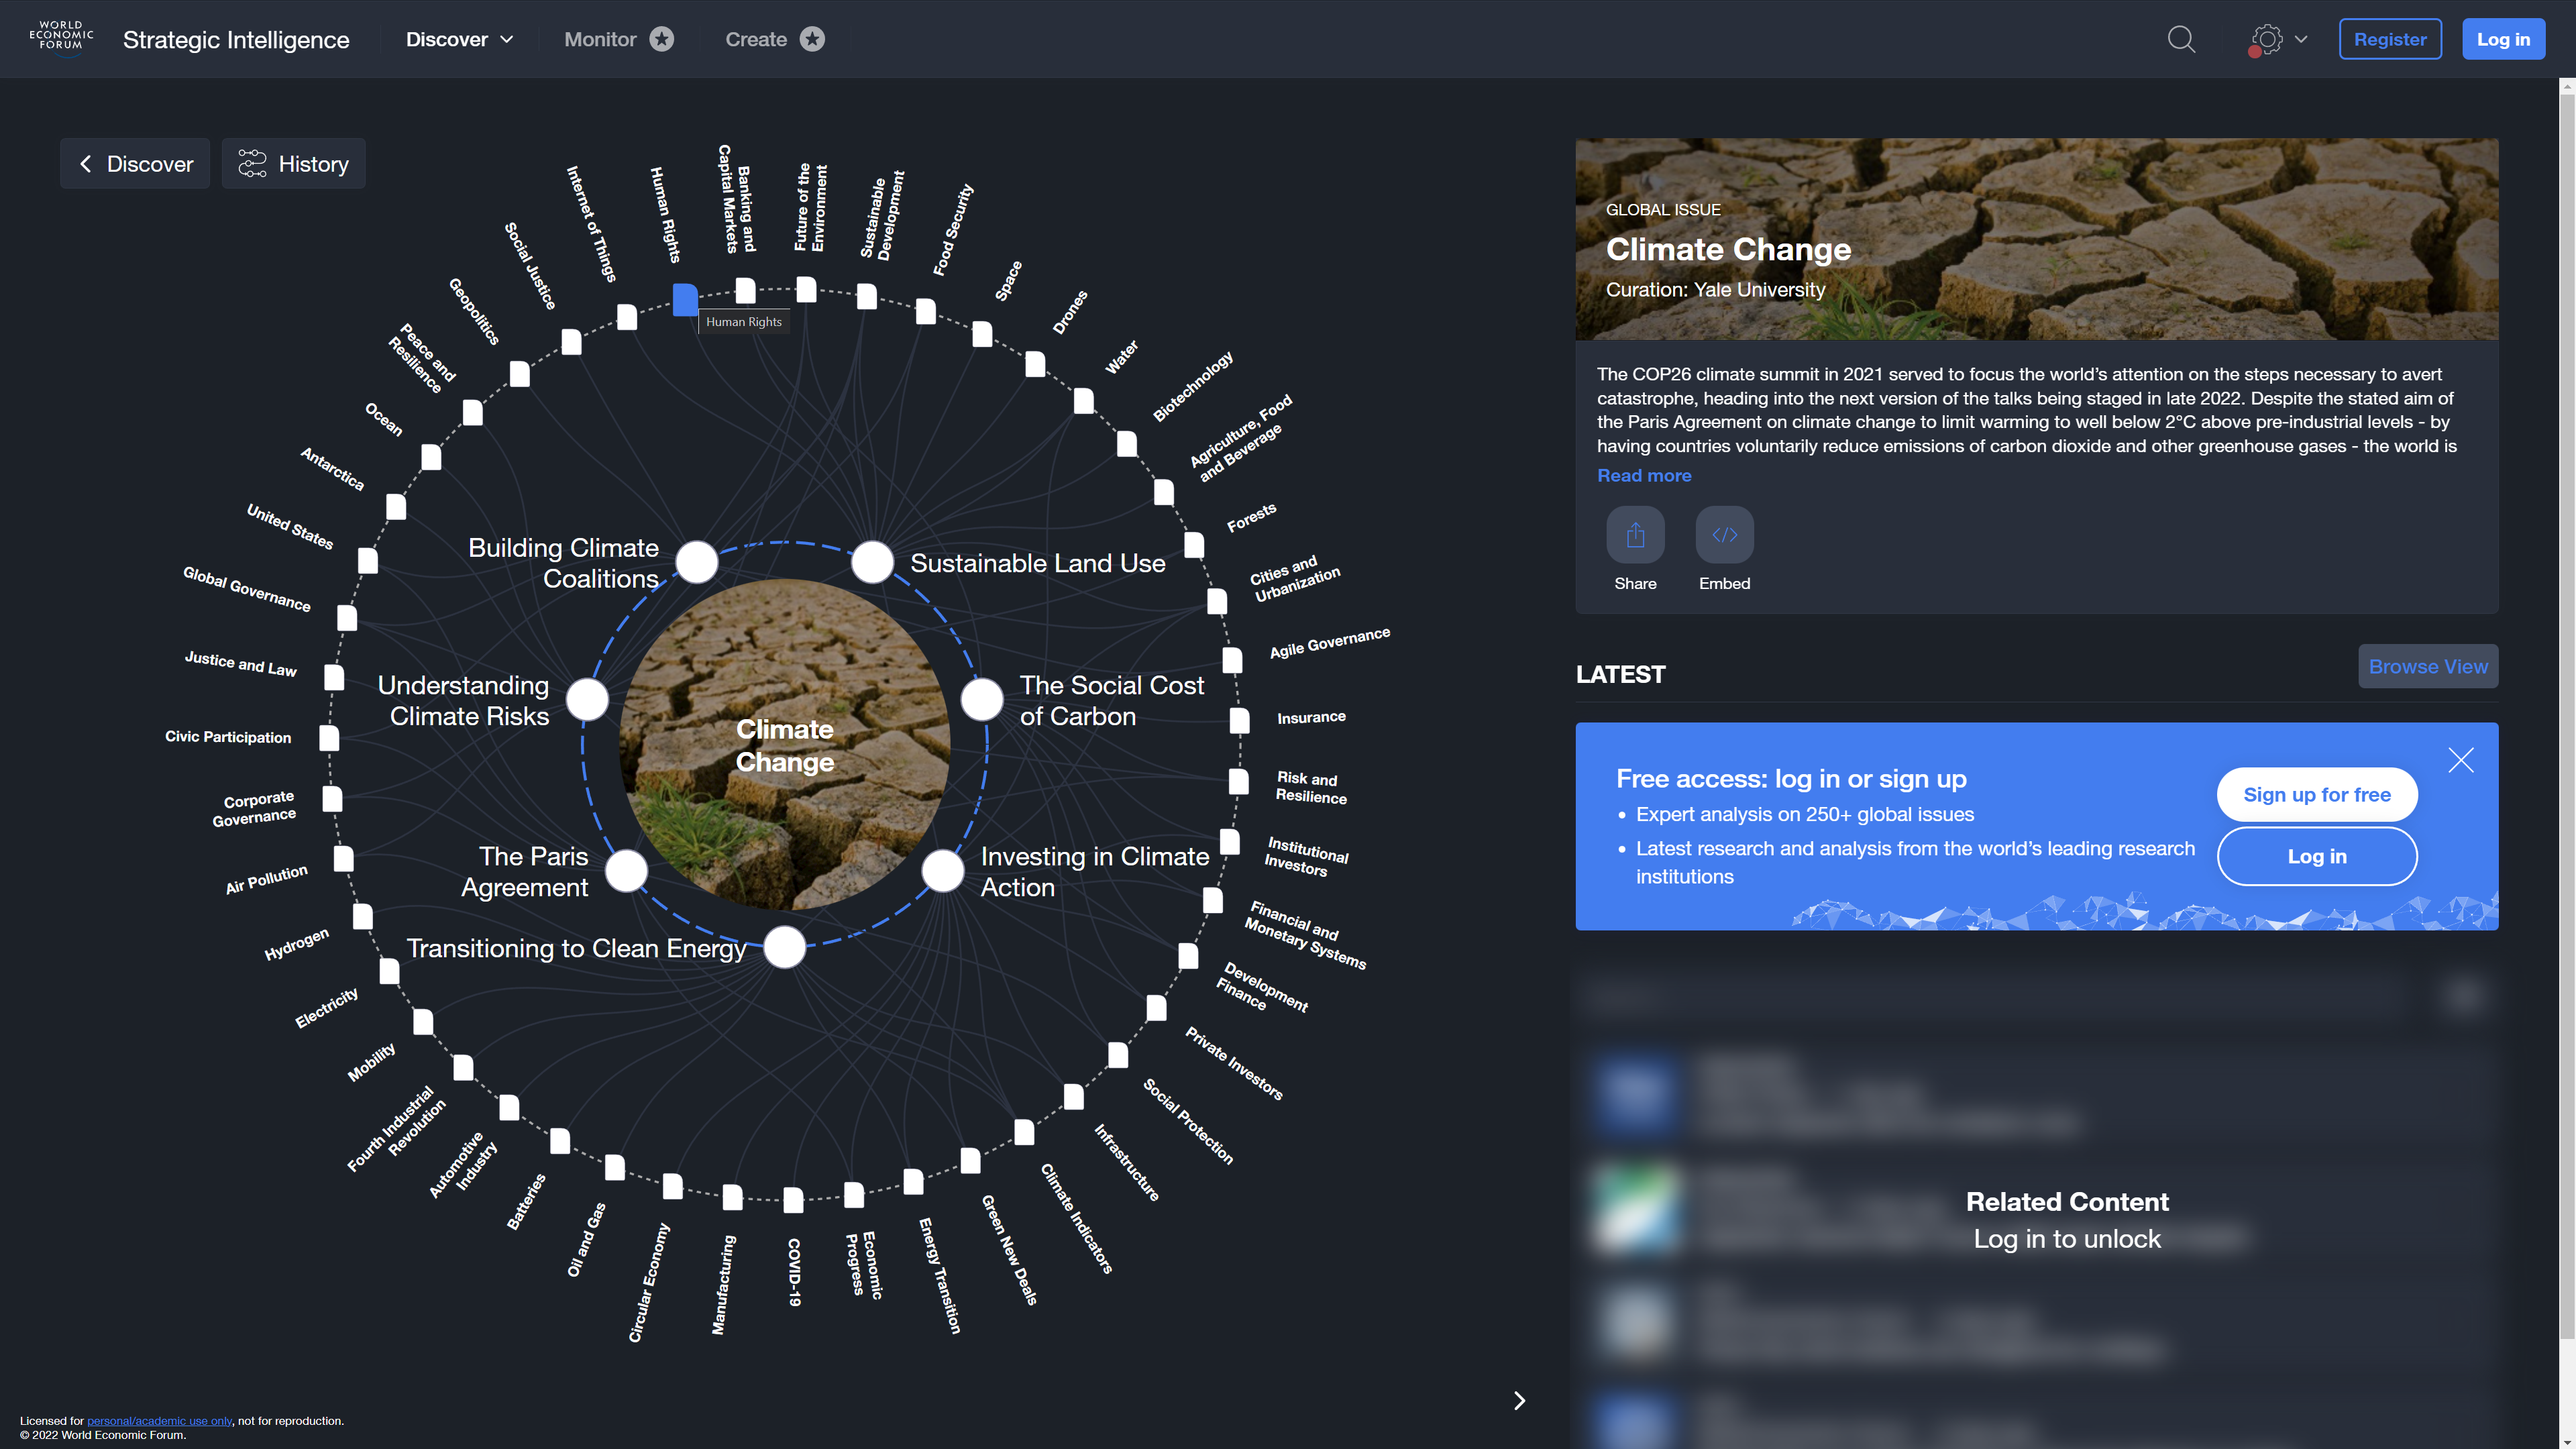Click the Register button
This screenshot has width=2576, height=1449.
tap(2390, 39)
